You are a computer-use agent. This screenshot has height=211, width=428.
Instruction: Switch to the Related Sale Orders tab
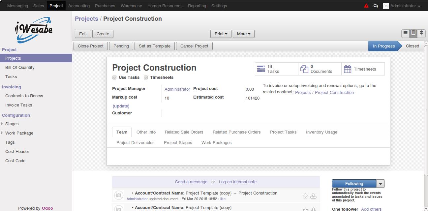(x=184, y=132)
